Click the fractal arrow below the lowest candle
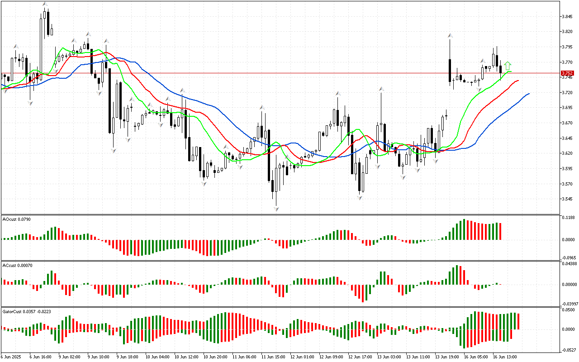Viewport: 579px width, 362px height. click(275, 209)
